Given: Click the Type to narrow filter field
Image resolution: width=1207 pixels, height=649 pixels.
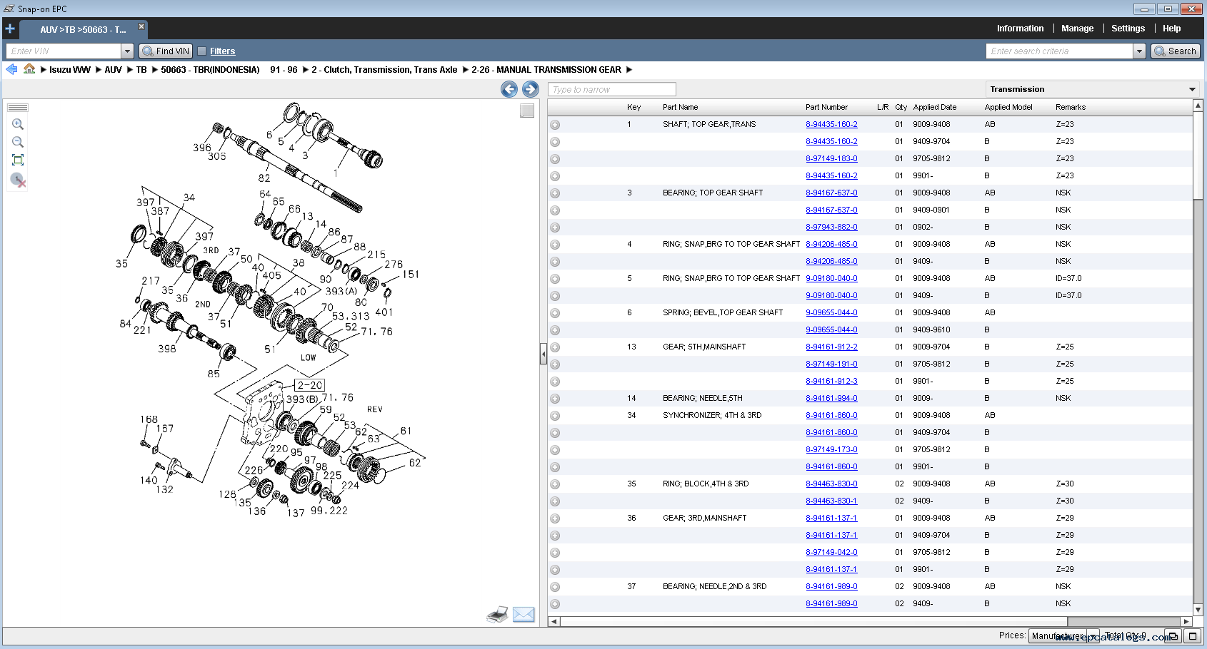Looking at the screenshot, I should pos(612,89).
